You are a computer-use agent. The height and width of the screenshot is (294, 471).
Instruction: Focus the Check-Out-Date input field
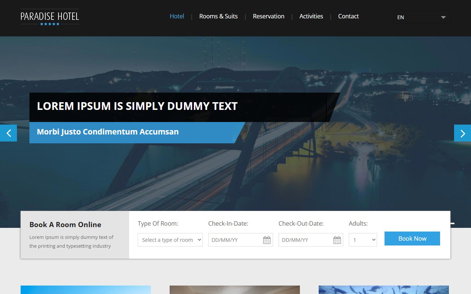(311, 240)
